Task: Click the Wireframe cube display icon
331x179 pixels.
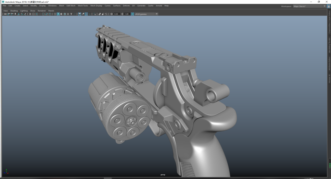Action: pos(55,14)
